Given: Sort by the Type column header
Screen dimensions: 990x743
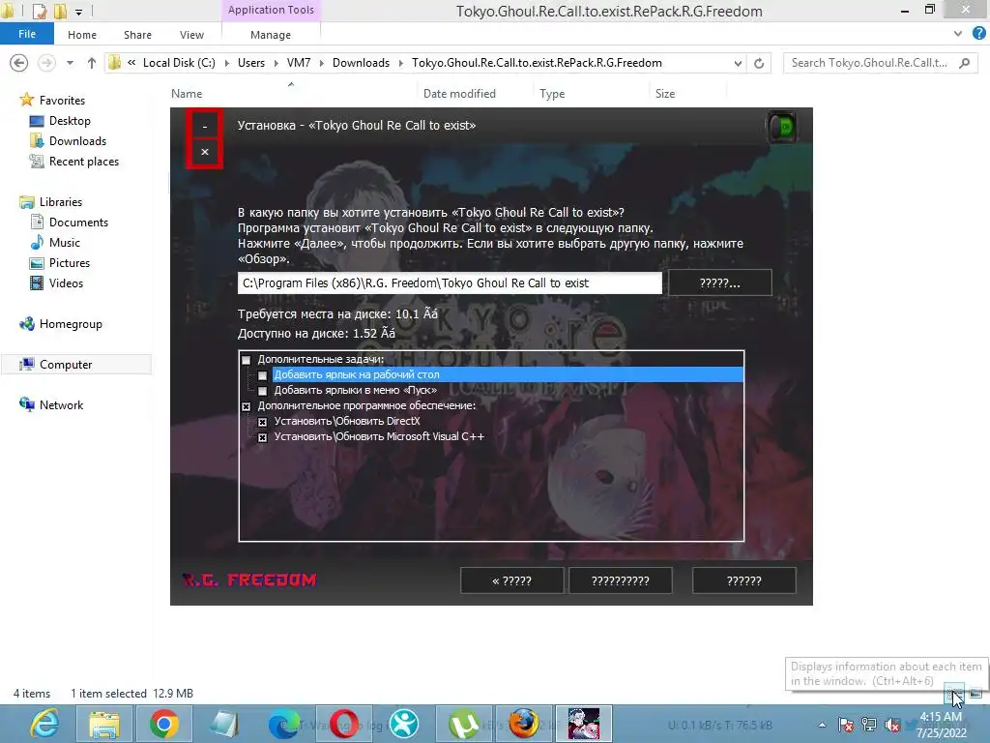Looking at the screenshot, I should click(x=552, y=94).
